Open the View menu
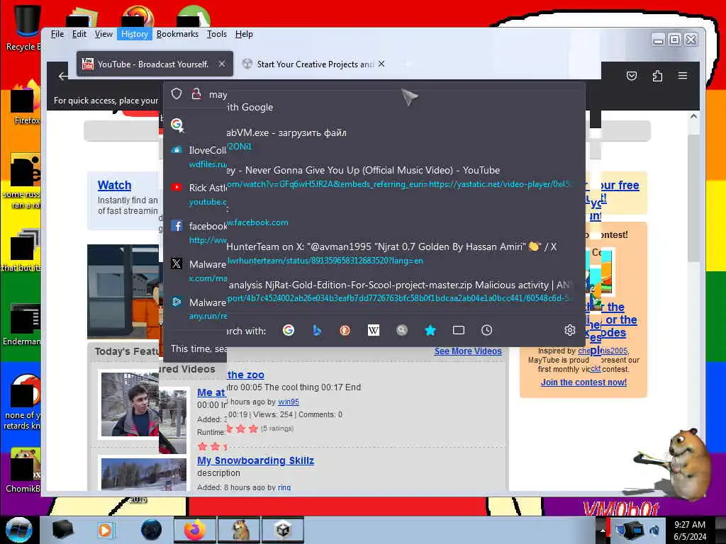Viewport: 726px width, 544px height. 104,34
